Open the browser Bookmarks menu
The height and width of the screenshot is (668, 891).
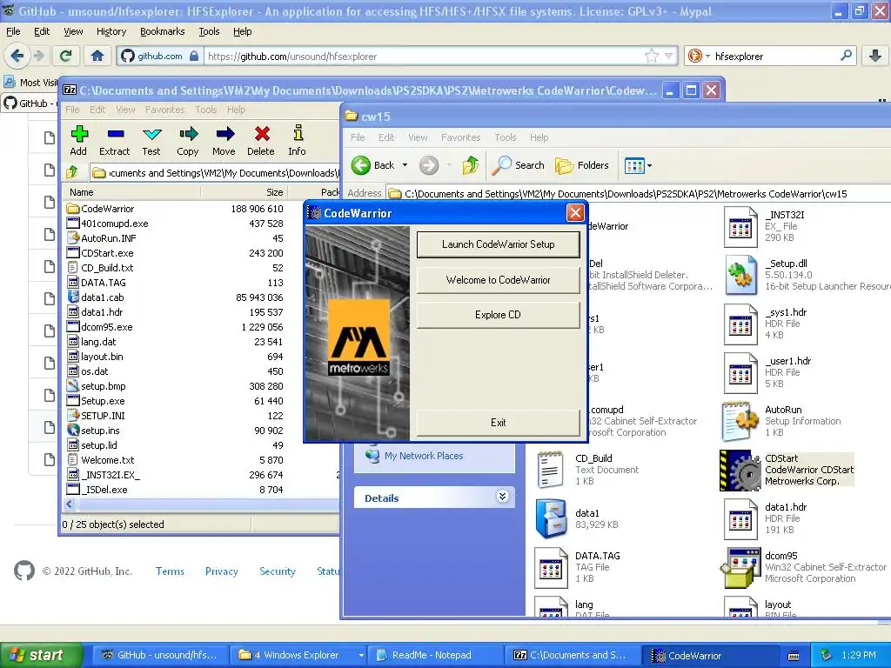163,32
